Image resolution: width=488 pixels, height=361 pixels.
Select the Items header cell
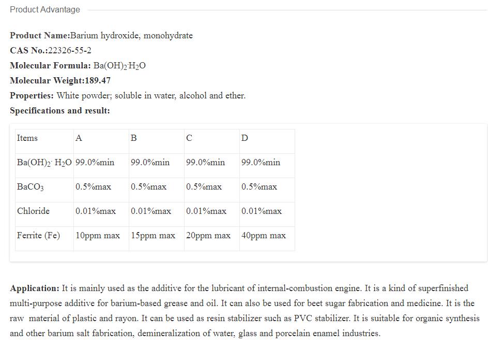(x=27, y=138)
